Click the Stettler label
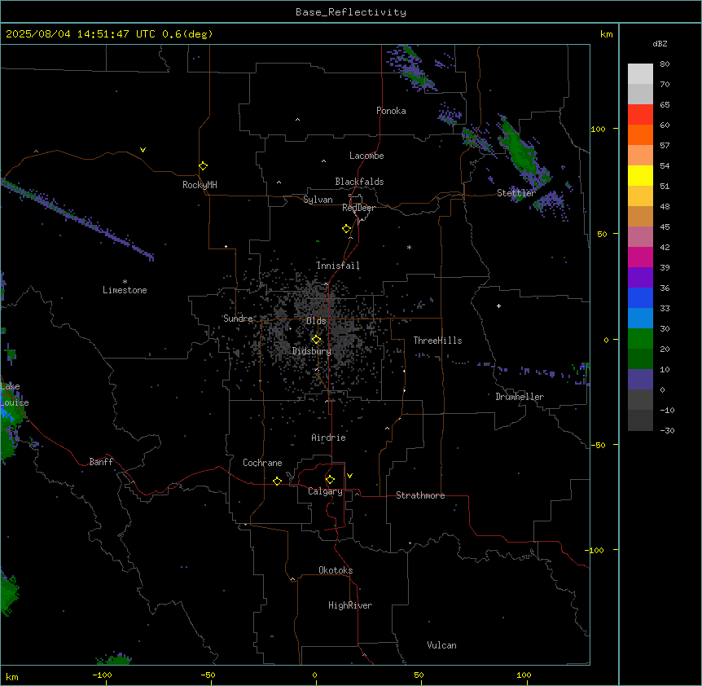 [516, 193]
